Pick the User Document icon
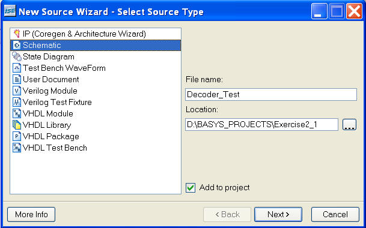The height and width of the screenshot is (228, 366). coord(17,79)
